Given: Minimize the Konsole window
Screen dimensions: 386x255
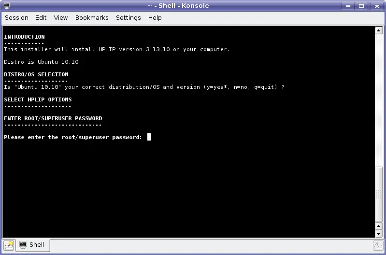Looking at the screenshot, I should tap(348, 6).
